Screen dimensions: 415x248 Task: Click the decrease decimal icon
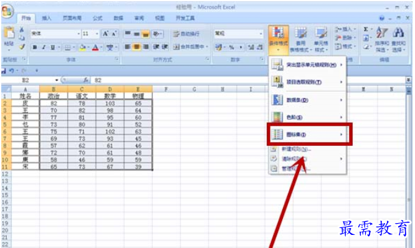[x=260, y=47]
